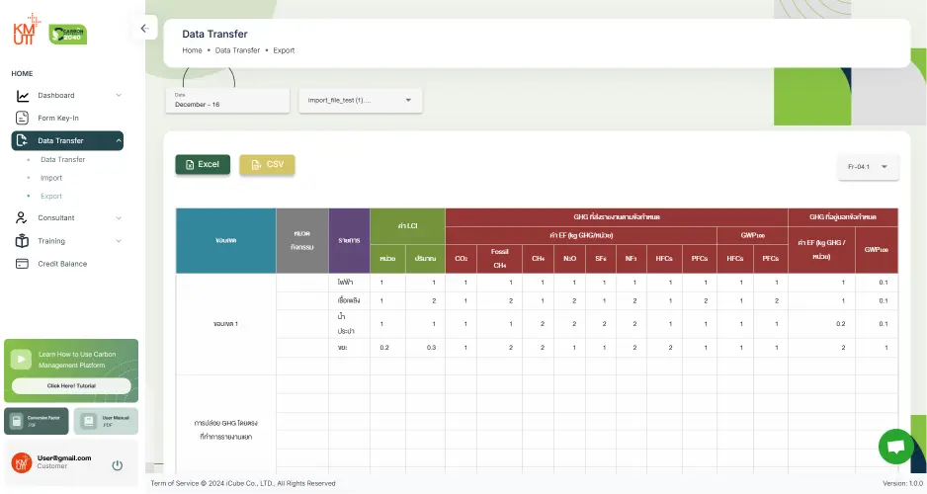Open the import_file_test file dropdown
This screenshot has width=927, height=494.
click(x=360, y=101)
